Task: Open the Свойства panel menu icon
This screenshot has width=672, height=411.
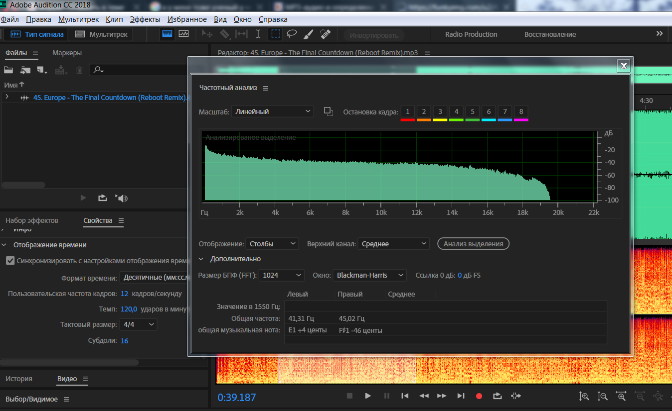Action: (121, 220)
